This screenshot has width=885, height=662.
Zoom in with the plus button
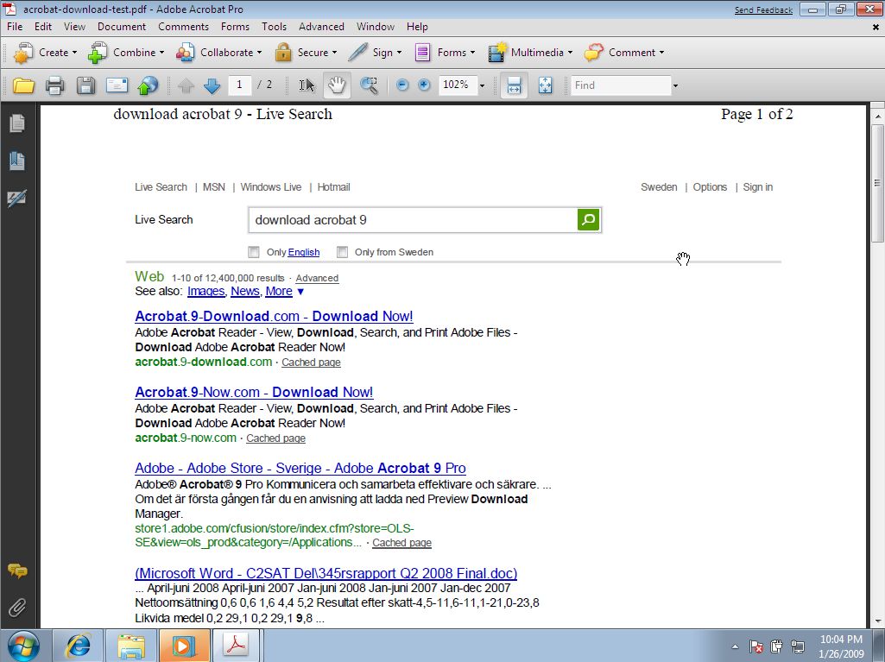[x=424, y=85]
